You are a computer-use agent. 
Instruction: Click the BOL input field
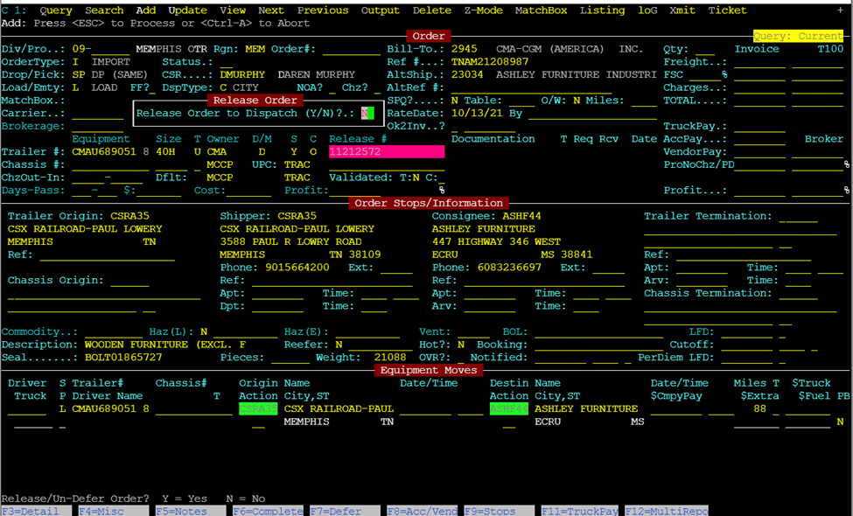599,332
